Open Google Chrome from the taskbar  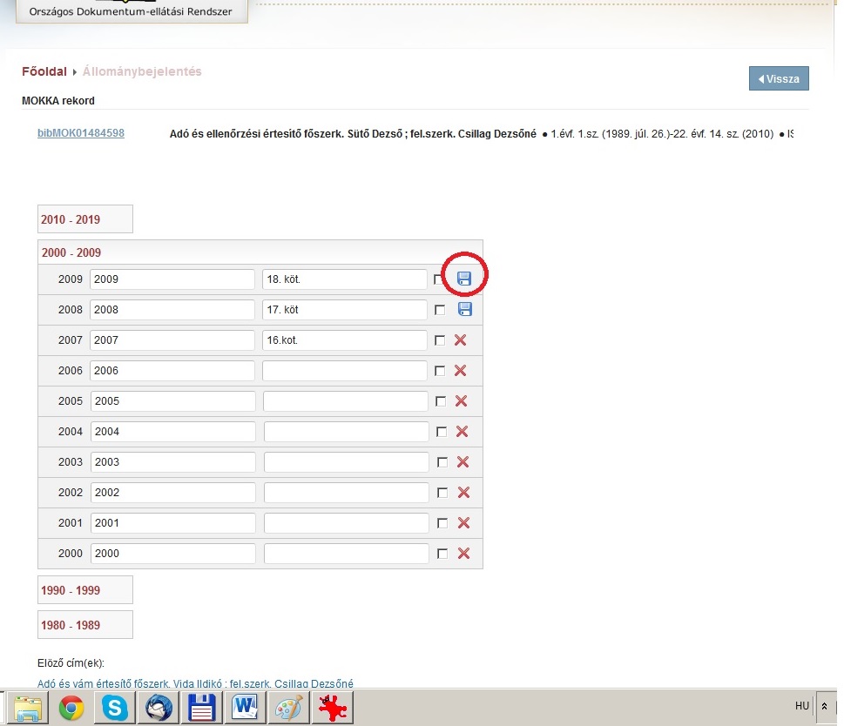pos(71,709)
